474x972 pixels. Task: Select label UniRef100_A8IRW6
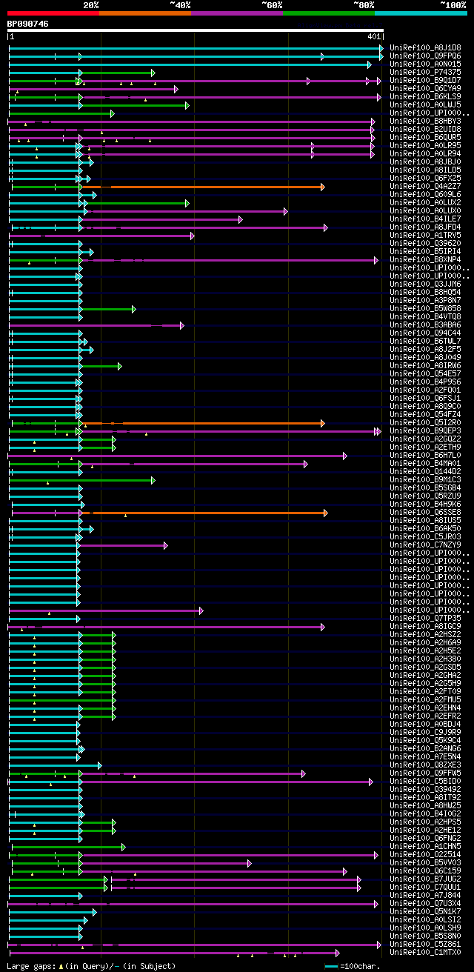425,365
